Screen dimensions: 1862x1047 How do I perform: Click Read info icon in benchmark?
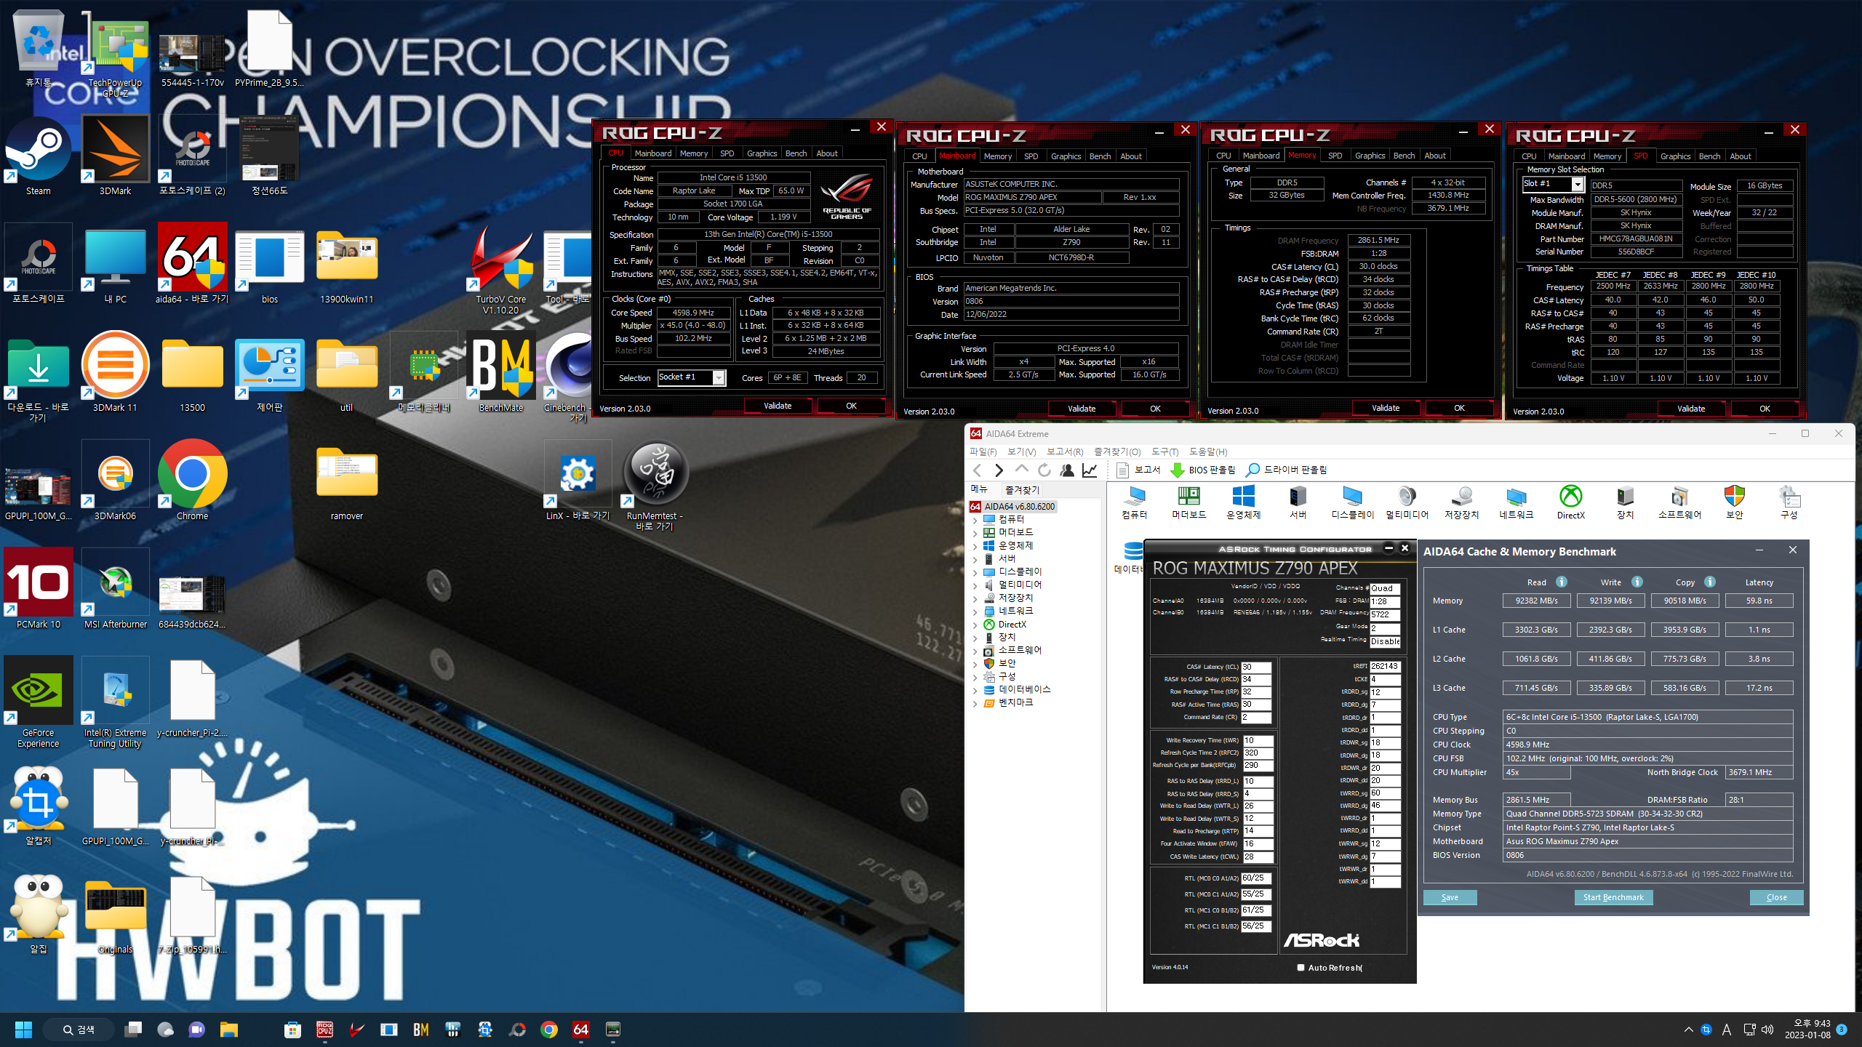pos(1561,582)
